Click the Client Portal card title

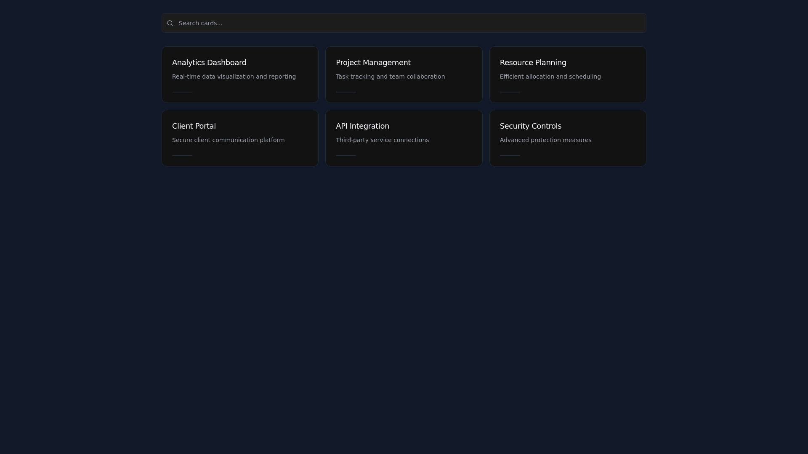pyautogui.click(x=194, y=126)
